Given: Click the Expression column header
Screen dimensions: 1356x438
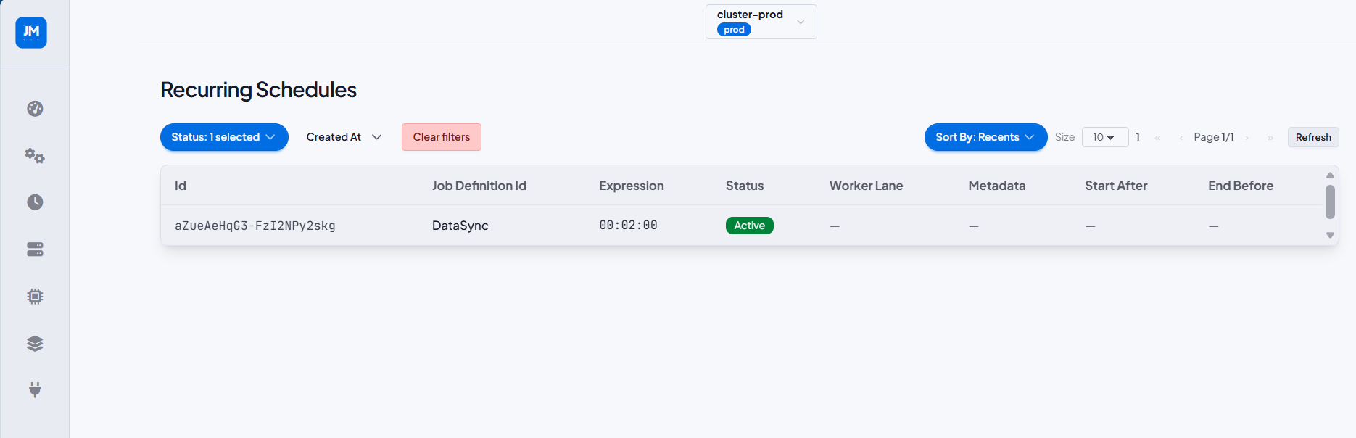Looking at the screenshot, I should 632,186.
